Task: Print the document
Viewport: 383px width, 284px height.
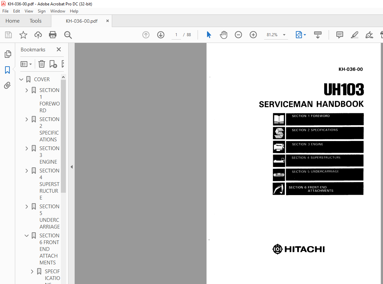Action: tap(53, 35)
